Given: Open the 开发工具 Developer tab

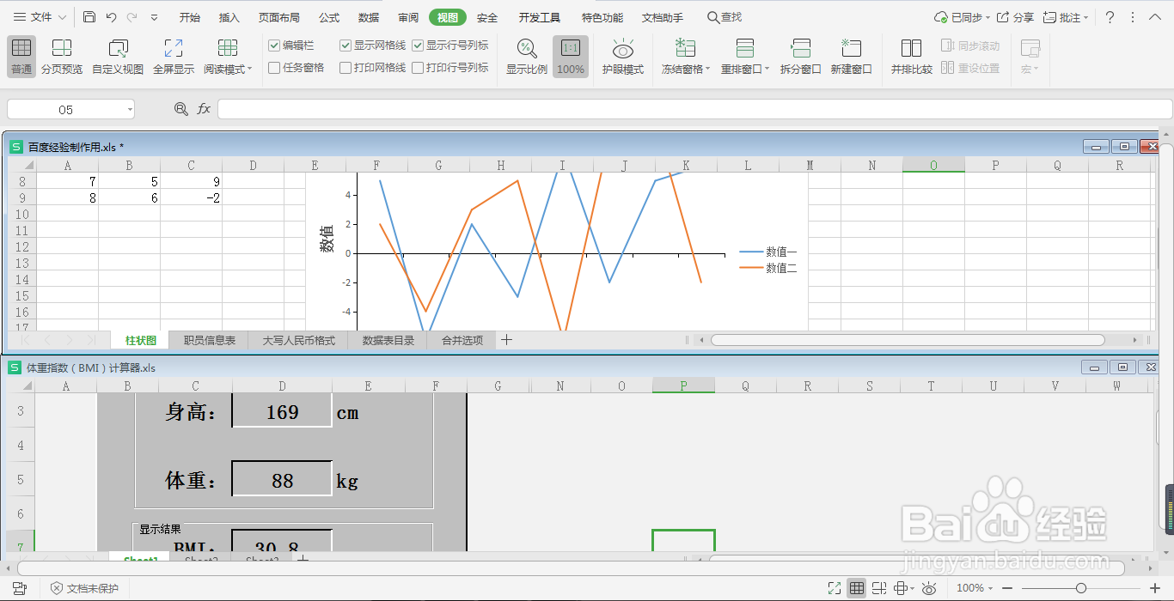Looking at the screenshot, I should [540, 17].
